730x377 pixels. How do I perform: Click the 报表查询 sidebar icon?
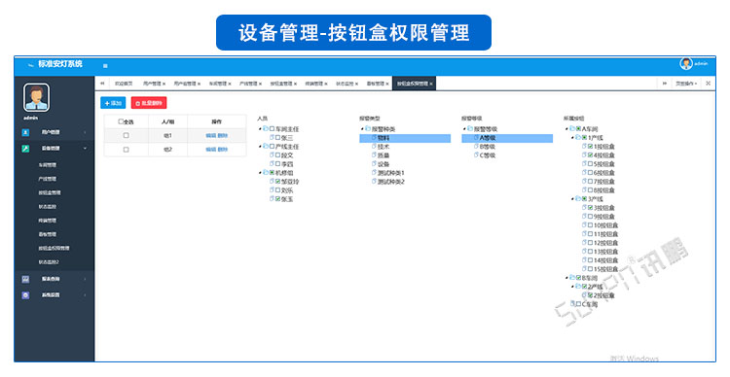25,279
